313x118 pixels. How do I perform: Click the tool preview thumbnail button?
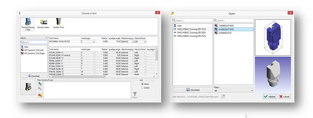click(x=28, y=87)
